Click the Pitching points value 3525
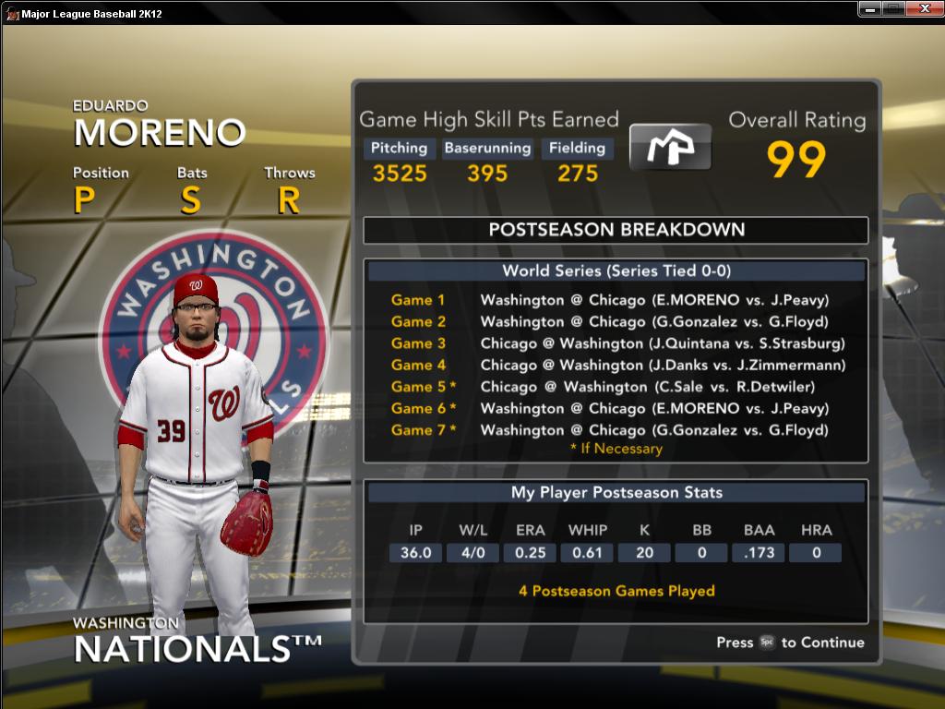This screenshot has height=709, width=945. pos(400,174)
